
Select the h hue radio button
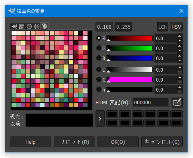coord(99,90)
